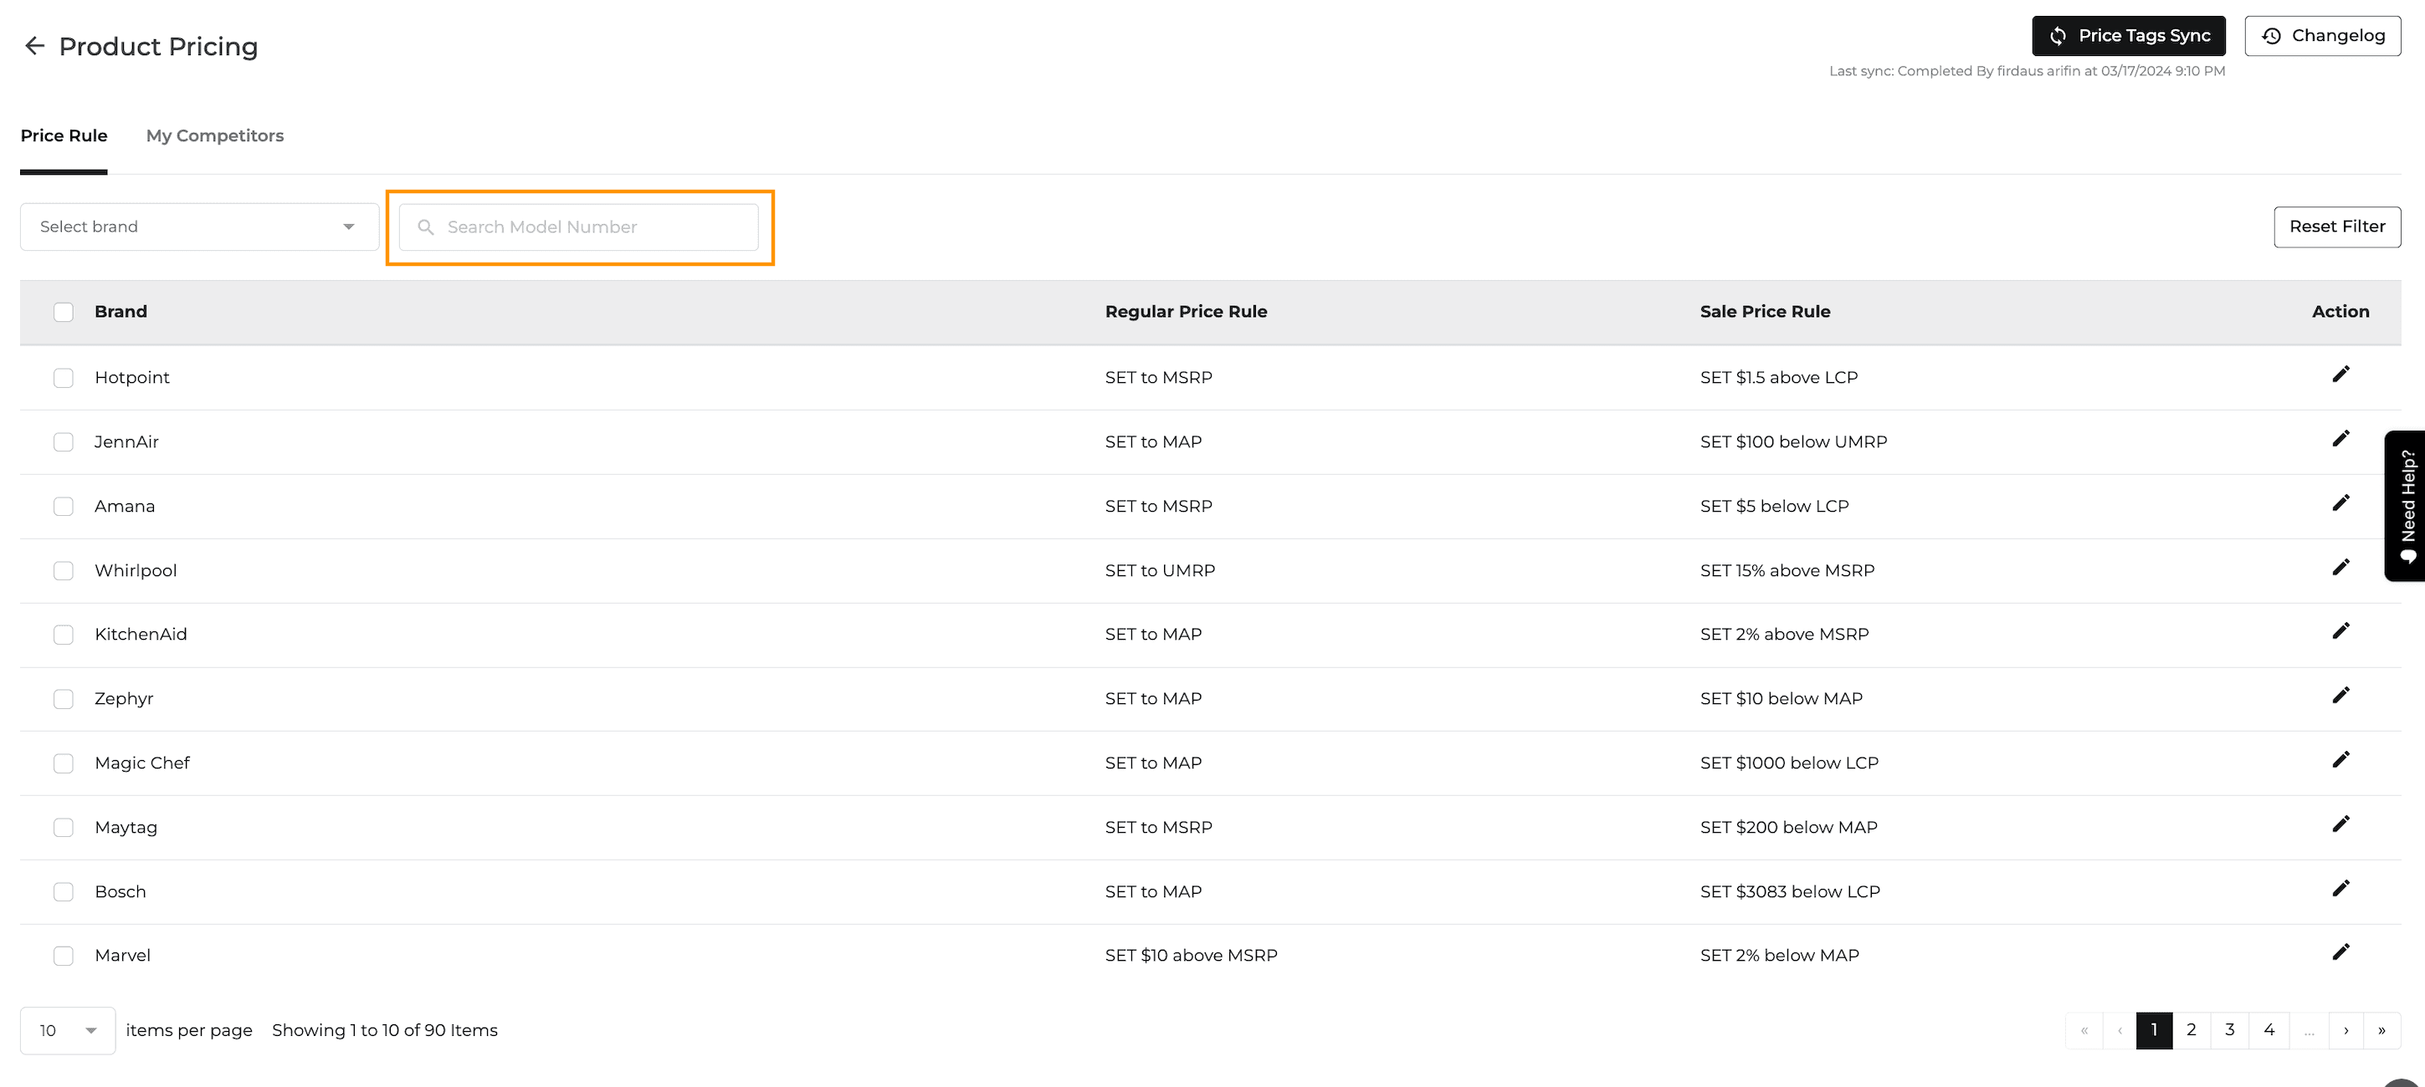Click the 'SET $3083 below LCP' cell
2425x1087 pixels.
tap(1790, 892)
